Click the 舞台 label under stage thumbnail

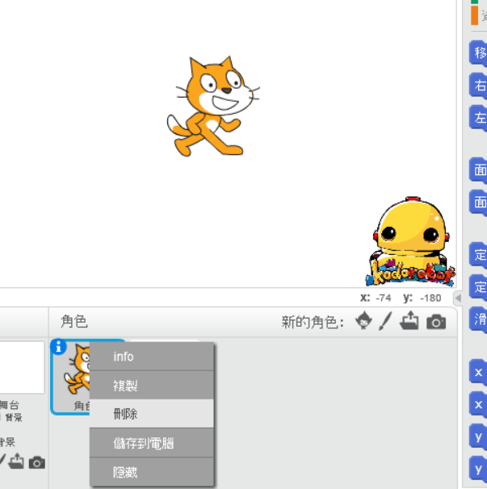coord(10,405)
